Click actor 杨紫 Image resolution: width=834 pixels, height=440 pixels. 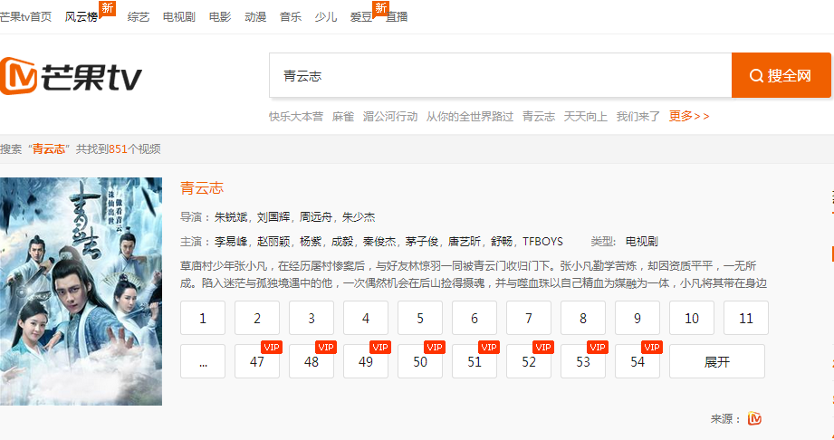tap(311, 242)
